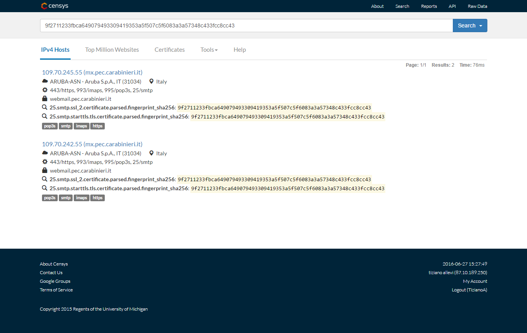Viewport: 527px width, 333px height.
Task: Click the smtp tag under 109.70.242.55
Action: click(x=66, y=198)
